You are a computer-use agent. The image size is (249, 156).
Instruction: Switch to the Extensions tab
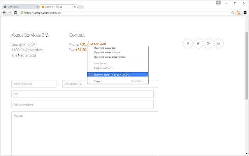20,7
